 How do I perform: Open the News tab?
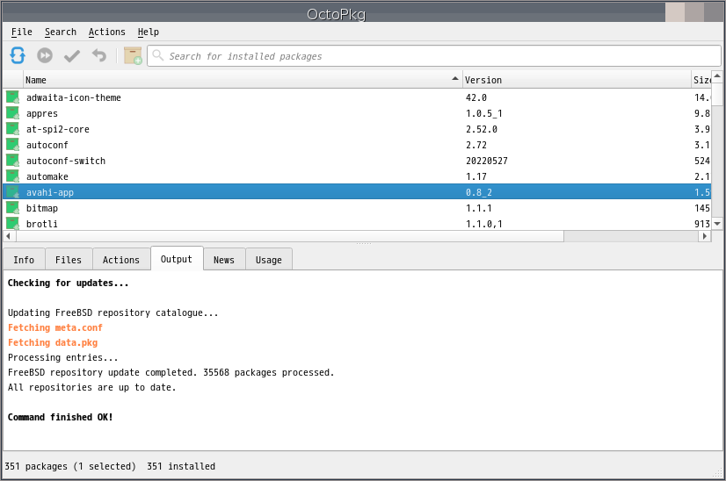224,260
